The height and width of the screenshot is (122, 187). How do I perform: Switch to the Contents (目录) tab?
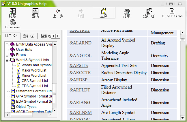(x=11, y=36)
